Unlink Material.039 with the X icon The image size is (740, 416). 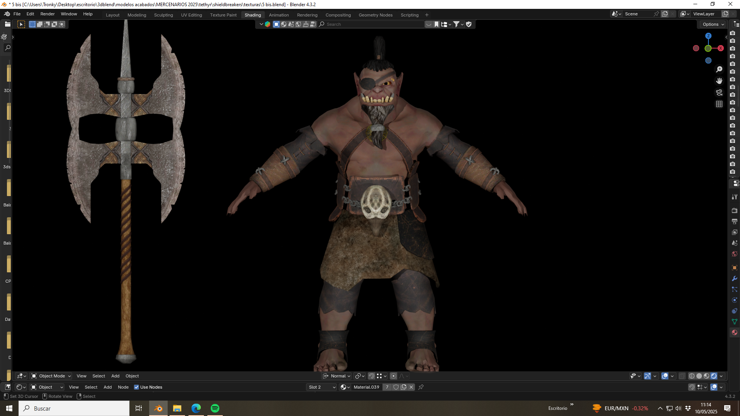411,387
